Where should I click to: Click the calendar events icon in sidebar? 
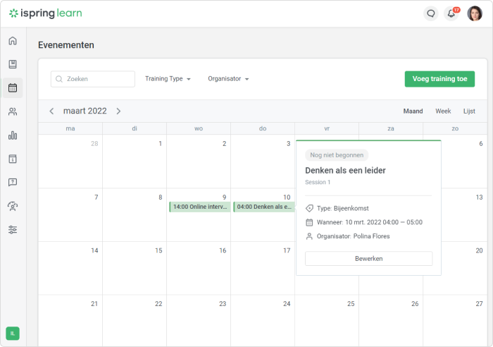[13, 88]
